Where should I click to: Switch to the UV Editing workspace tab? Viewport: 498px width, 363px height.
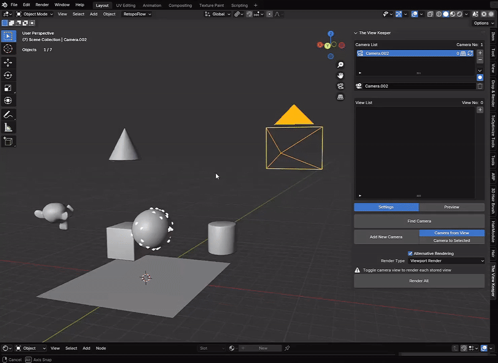(126, 6)
